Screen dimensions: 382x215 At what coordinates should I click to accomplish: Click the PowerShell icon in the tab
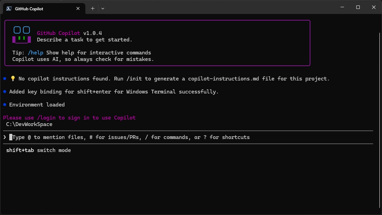click(9, 9)
